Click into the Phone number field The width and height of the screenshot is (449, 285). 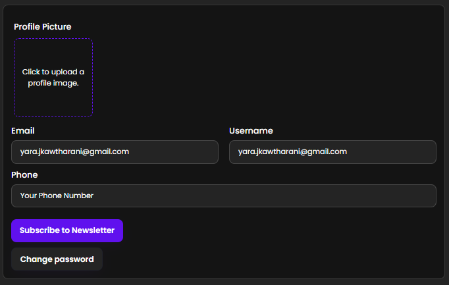tap(224, 195)
